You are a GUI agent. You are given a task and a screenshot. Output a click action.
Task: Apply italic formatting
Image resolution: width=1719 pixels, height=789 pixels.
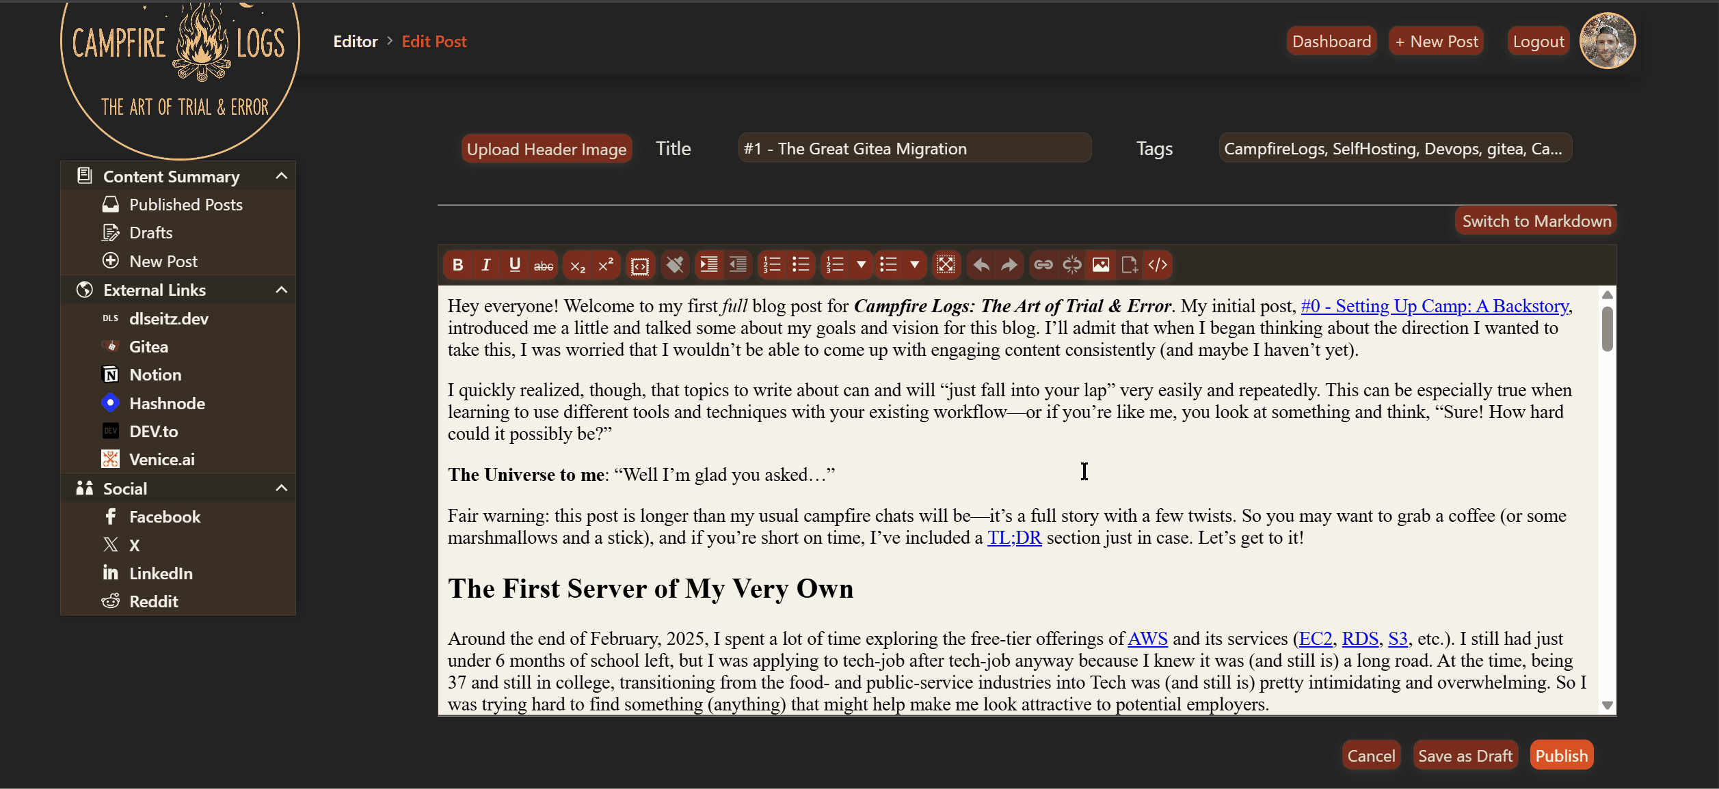tap(486, 265)
